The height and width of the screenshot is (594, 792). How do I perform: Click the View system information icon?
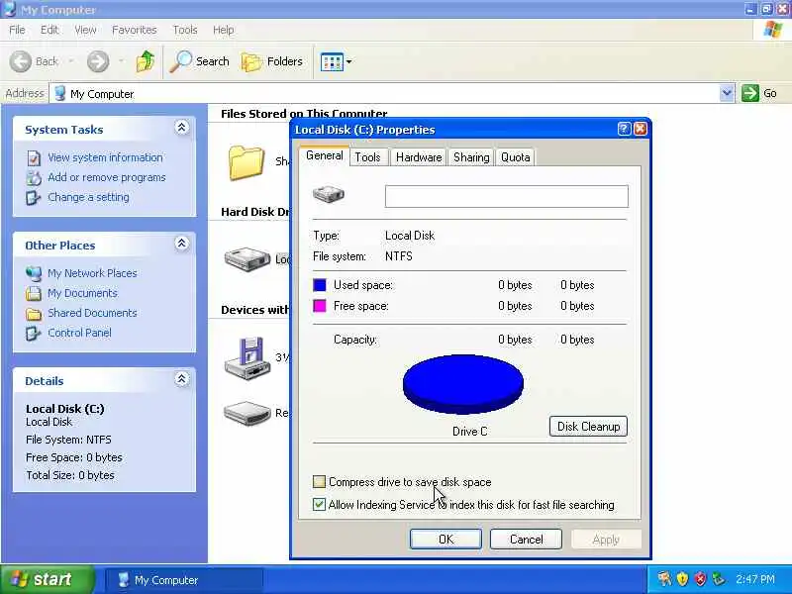(34, 158)
